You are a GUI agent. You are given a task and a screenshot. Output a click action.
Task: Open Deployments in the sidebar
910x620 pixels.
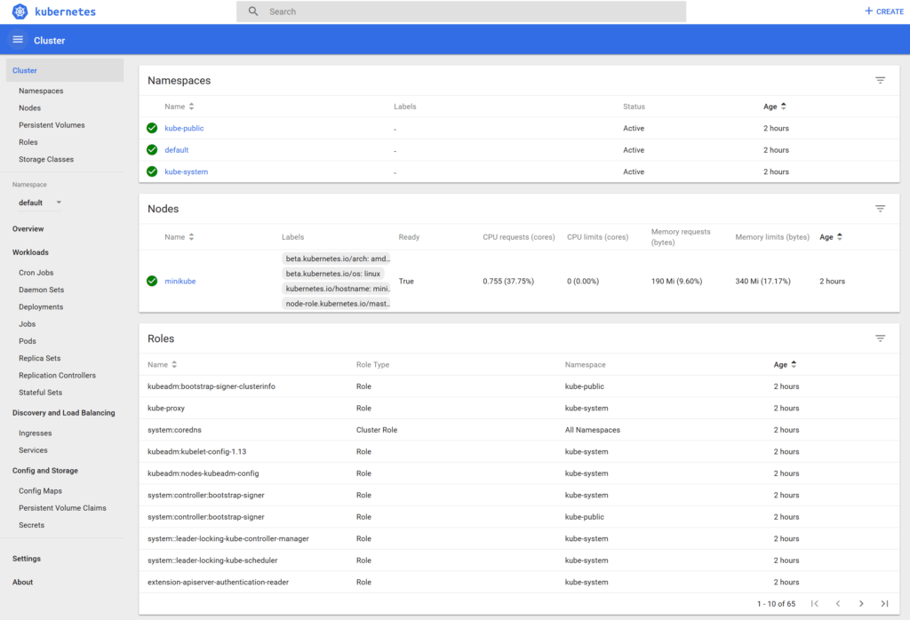41,306
